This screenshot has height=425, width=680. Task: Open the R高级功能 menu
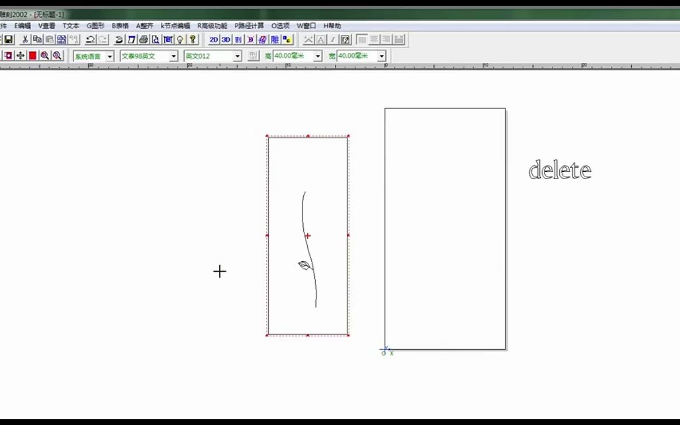point(212,26)
